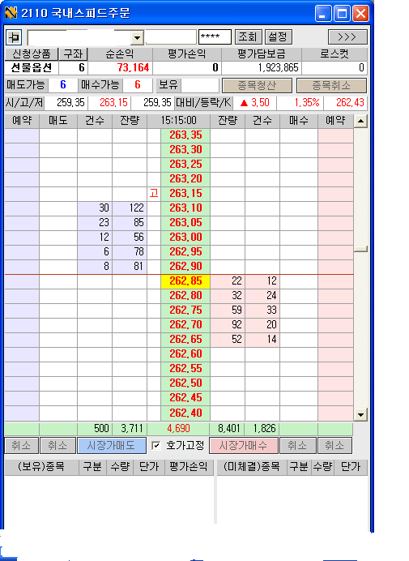The width and height of the screenshot is (409, 561).
Task: Click the 시장가매도 market sell button
Action: pyautogui.click(x=112, y=445)
